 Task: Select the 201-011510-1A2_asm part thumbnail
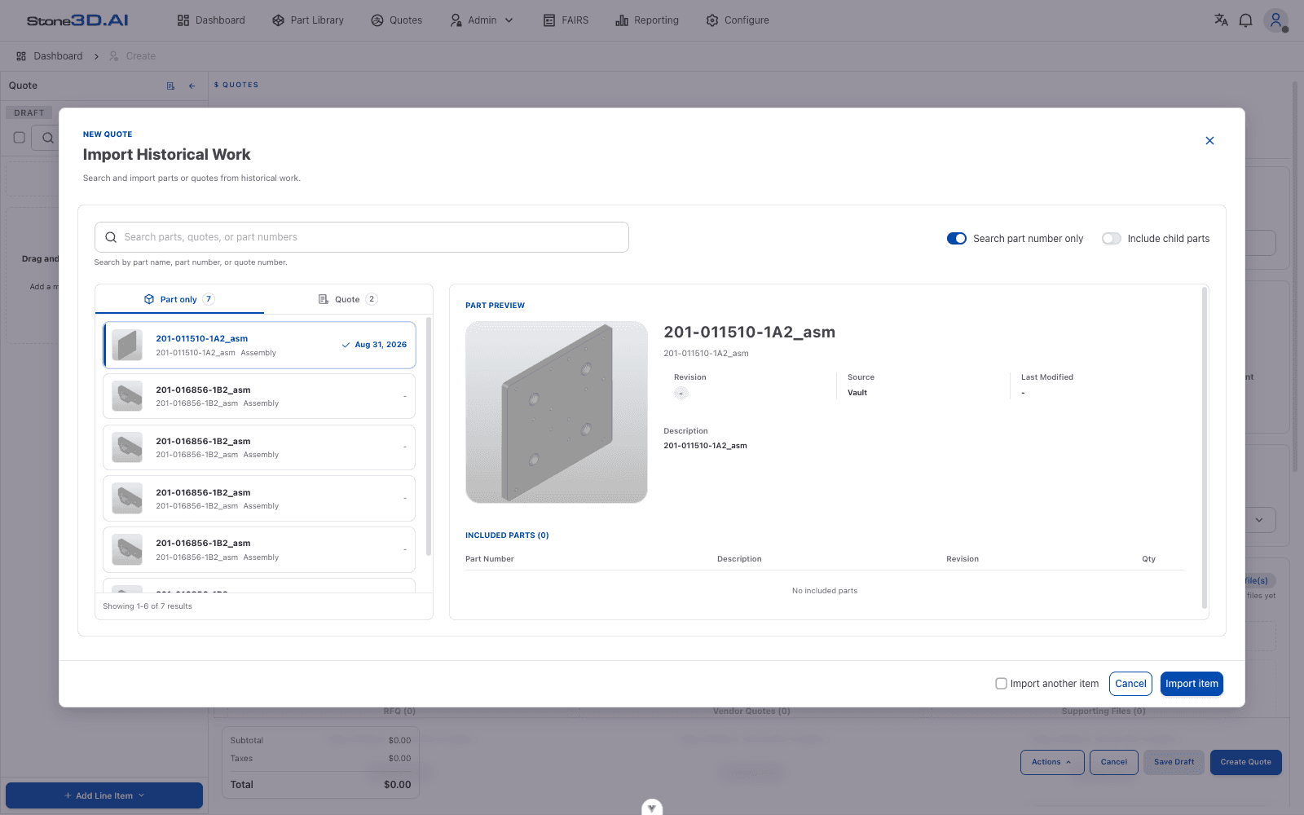tap(127, 345)
